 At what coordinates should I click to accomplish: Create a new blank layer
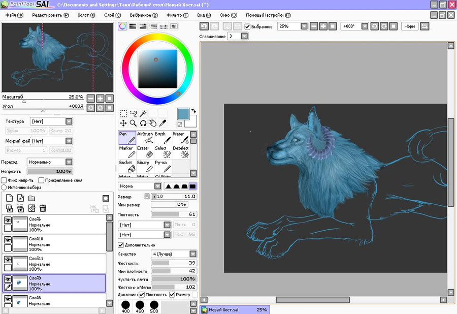[x=9, y=198]
